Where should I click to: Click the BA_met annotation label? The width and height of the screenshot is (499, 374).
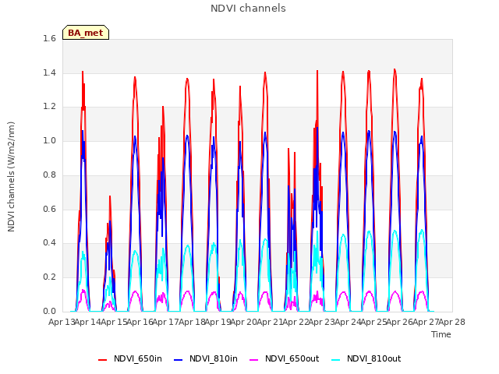point(86,33)
